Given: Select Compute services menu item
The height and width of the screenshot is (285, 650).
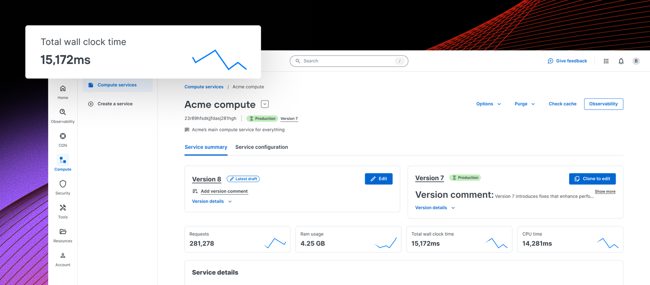Looking at the screenshot, I should click(117, 85).
